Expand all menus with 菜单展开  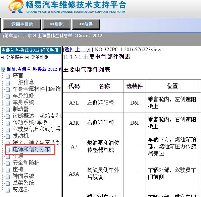(x=15, y=57)
